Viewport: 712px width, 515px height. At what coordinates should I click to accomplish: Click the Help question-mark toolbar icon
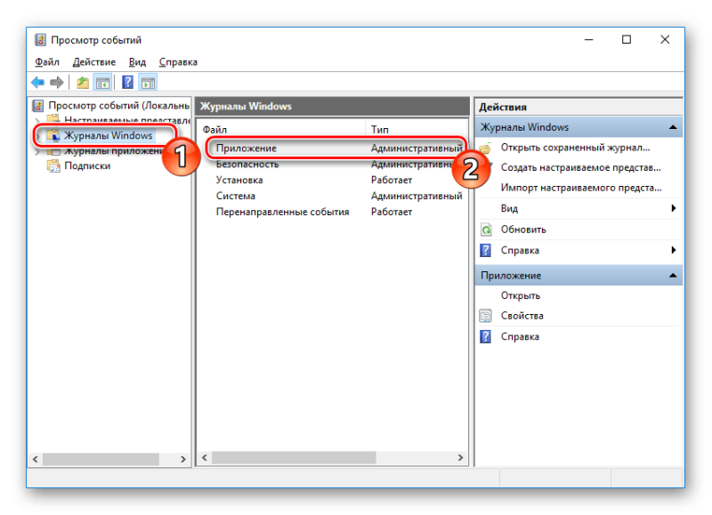pos(128,83)
